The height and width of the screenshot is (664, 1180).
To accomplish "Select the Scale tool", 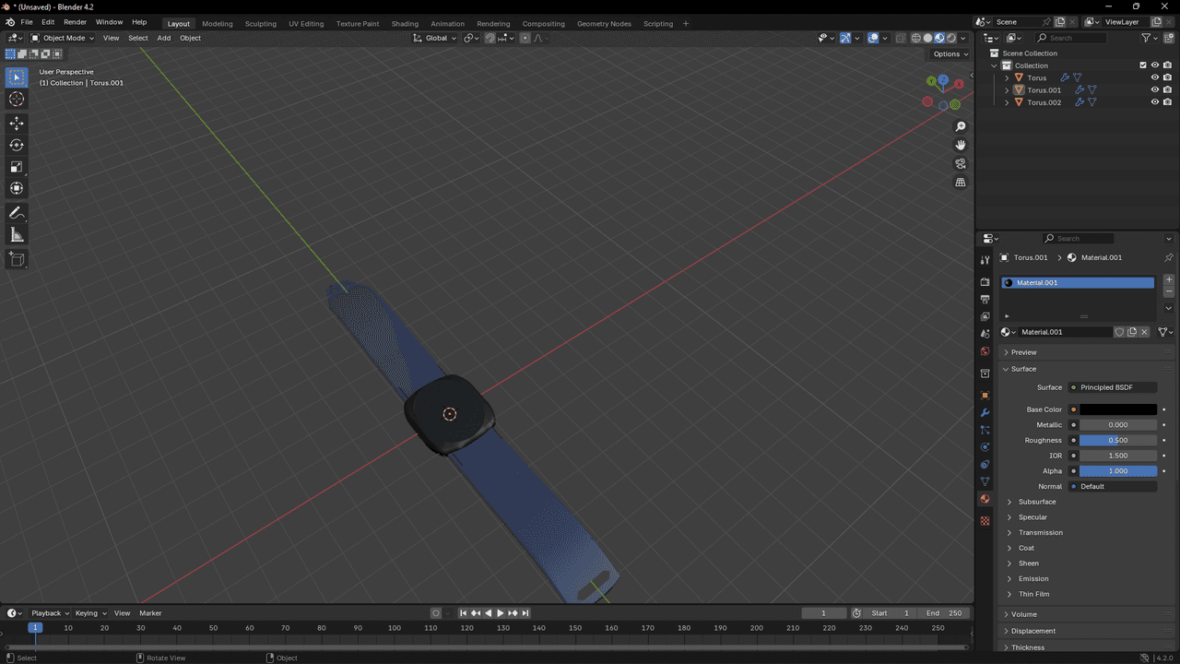I will pyautogui.click(x=17, y=167).
